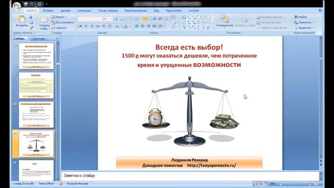
Task: Select the slide 23 thumbnail
Action: [x=36, y=85]
